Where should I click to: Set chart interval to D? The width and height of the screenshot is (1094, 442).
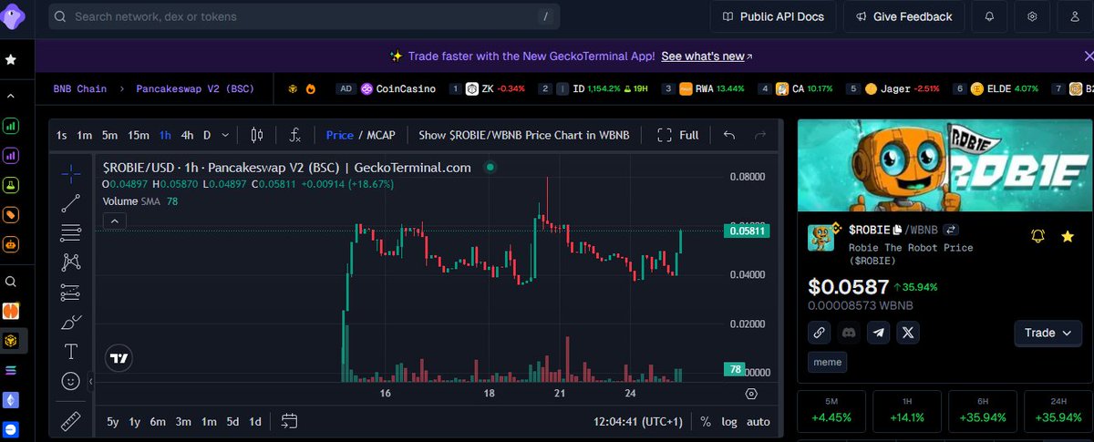tap(207, 135)
